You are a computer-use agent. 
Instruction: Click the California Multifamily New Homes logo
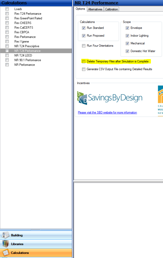coord(160,100)
